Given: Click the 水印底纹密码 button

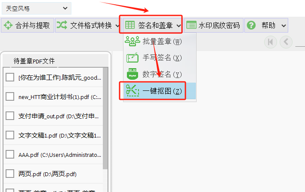Looking at the screenshot, I should pos(213,25).
